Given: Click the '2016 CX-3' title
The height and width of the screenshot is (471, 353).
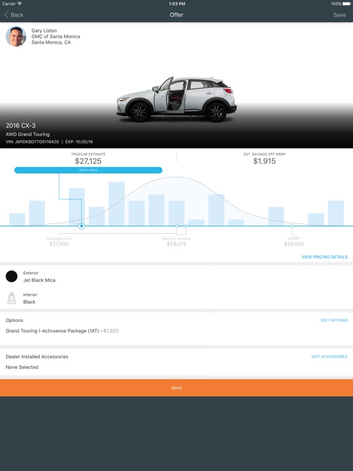Looking at the screenshot, I should click(x=20, y=126).
